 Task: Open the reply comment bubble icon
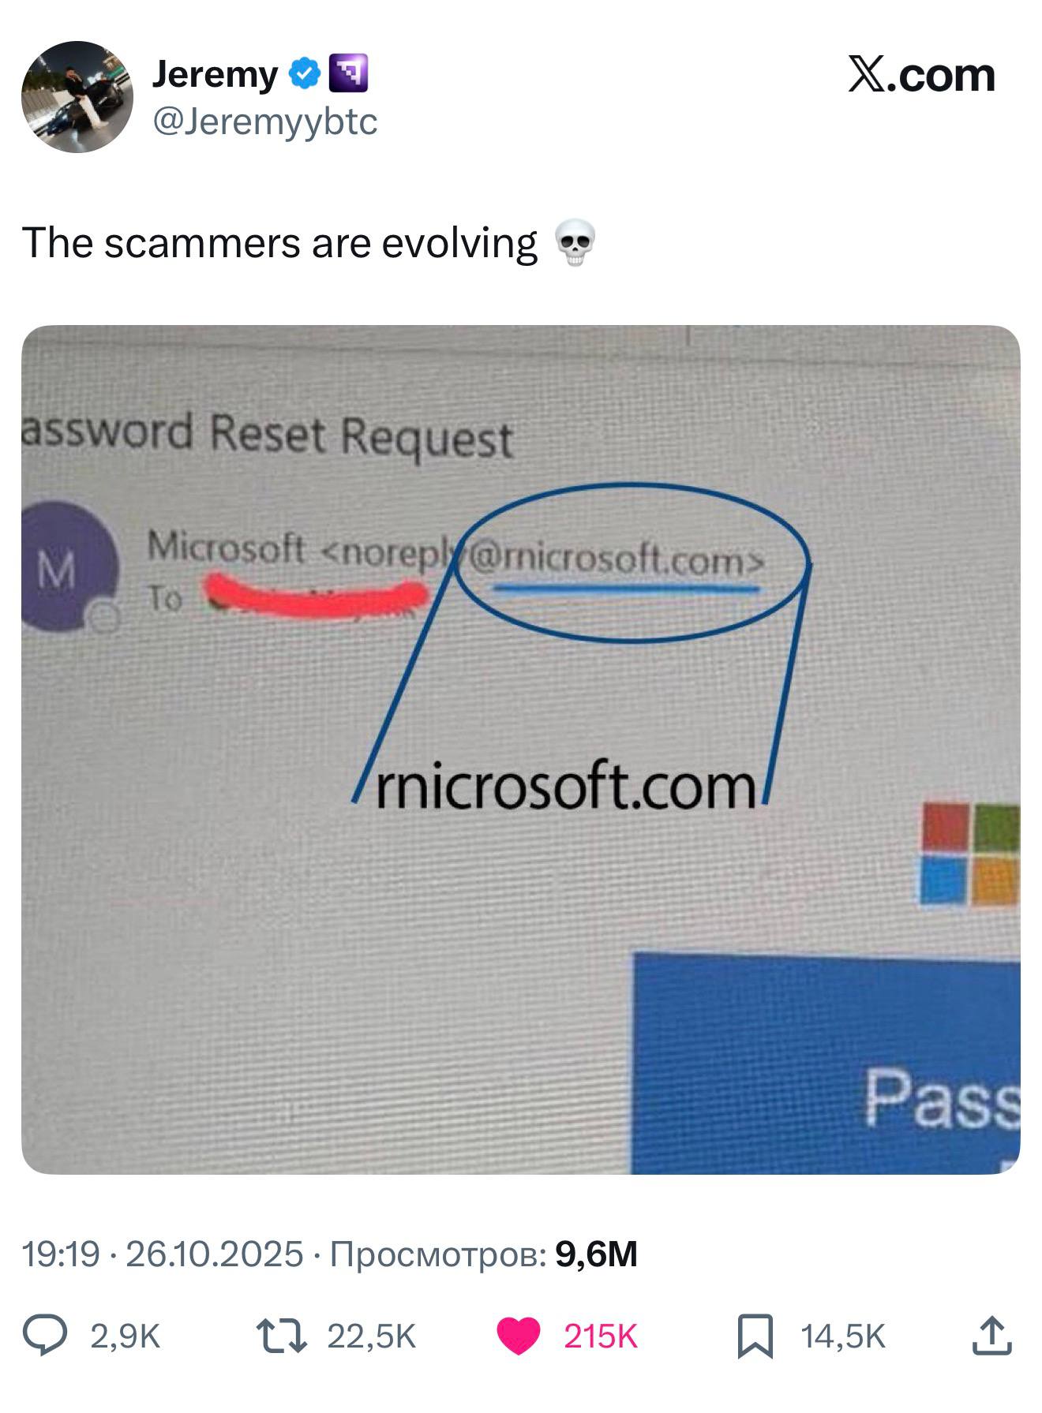tap(44, 1335)
